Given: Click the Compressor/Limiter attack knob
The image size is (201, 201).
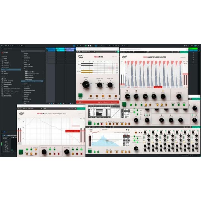Looking at the screenshot, I should (x=154, y=96).
